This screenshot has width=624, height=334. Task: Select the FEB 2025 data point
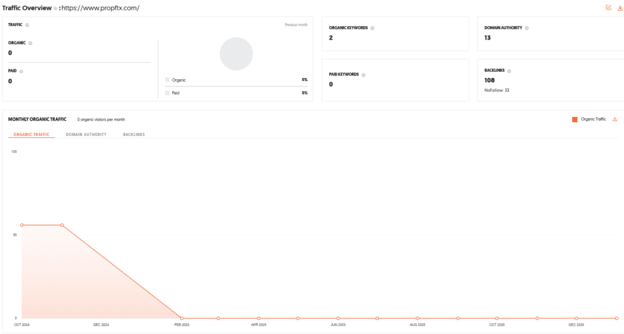pos(182,318)
